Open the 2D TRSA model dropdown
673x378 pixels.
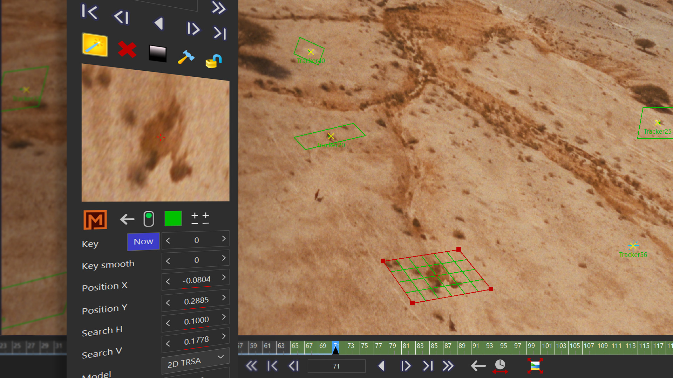(x=195, y=360)
